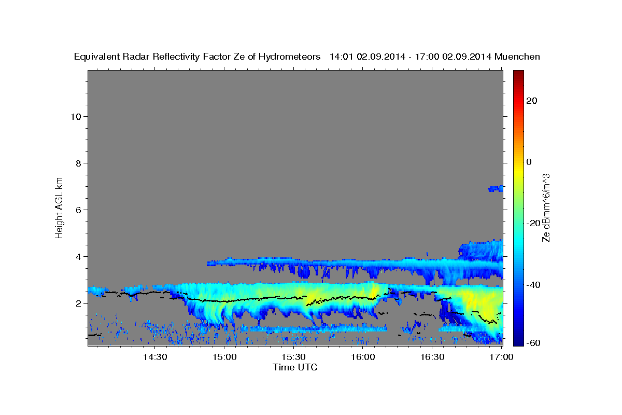Screen dimensions: 622x415
Task: Click the colorbar label '0'
Action: coord(529,162)
